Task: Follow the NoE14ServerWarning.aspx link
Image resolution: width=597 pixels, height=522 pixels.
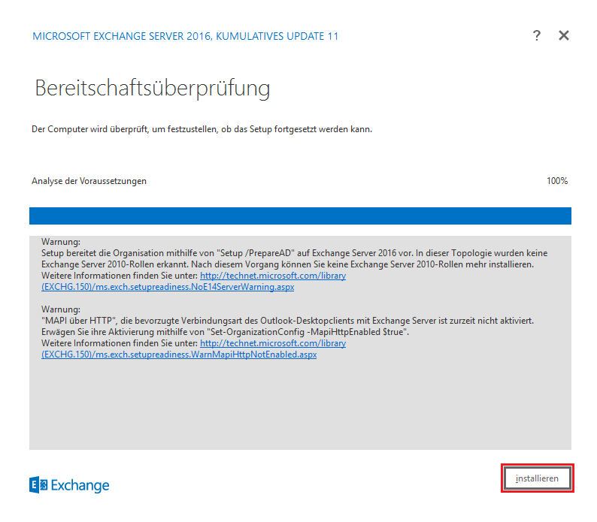Action: pyautogui.click(x=168, y=287)
